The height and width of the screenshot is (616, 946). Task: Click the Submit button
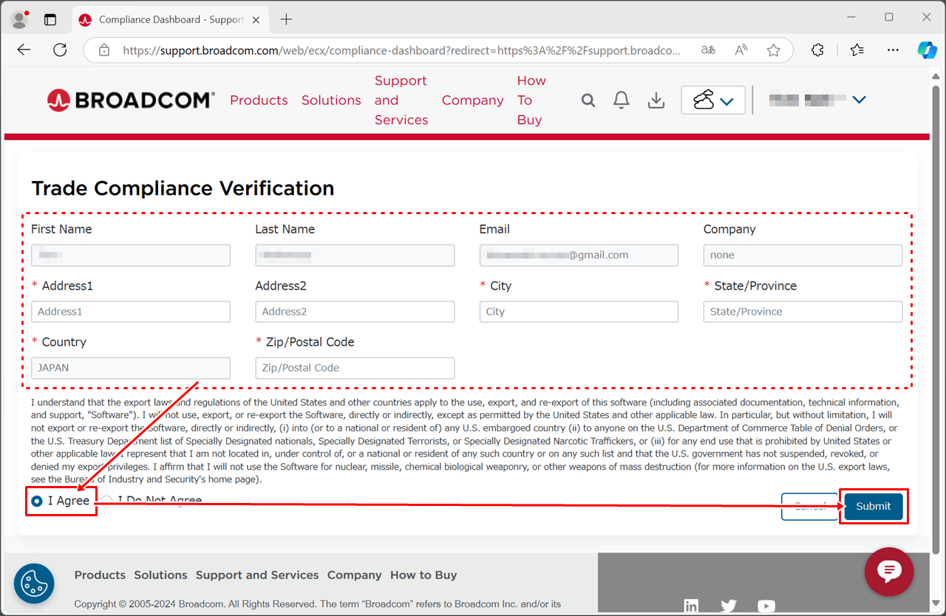(x=873, y=507)
